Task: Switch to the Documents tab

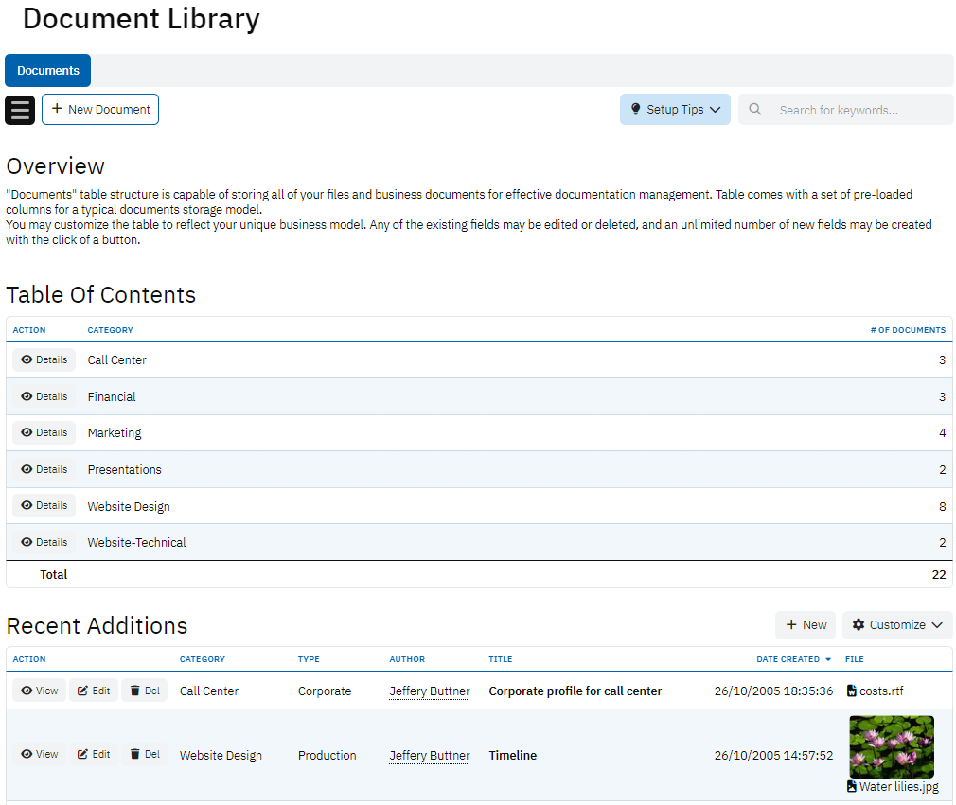Action: tap(48, 71)
